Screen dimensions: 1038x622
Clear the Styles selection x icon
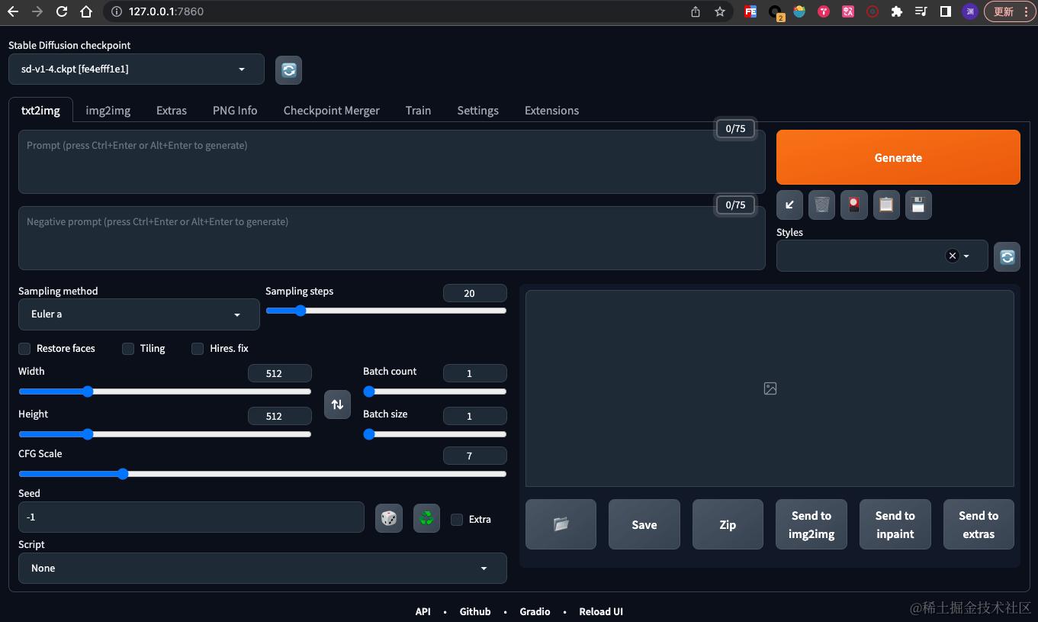(952, 256)
